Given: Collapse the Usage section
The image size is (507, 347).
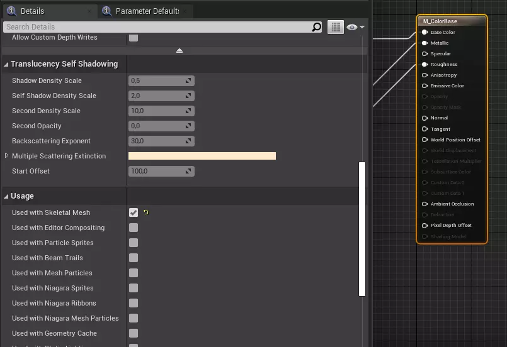Looking at the screenshot, I should pyautogui.click(x=6, y=196).
